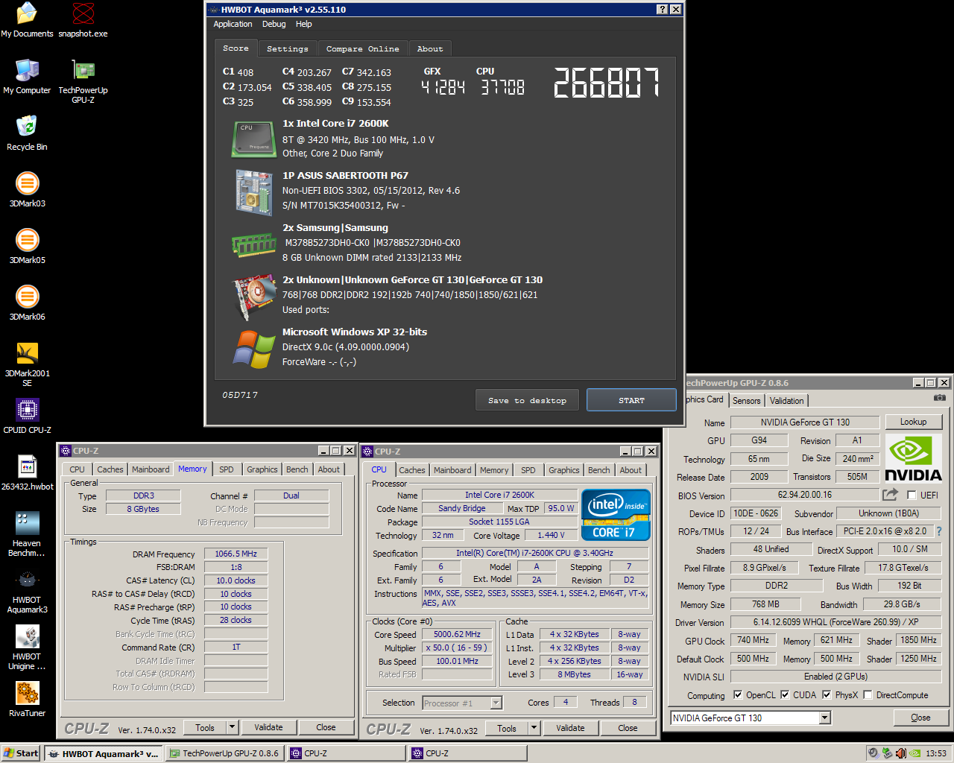Click the system tray clock
Screen dimensions: 954x763
coord(936,753)
